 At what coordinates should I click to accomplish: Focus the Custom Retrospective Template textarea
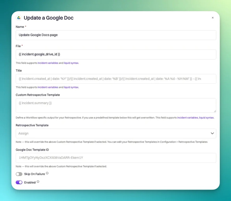(x=116, y=105)
